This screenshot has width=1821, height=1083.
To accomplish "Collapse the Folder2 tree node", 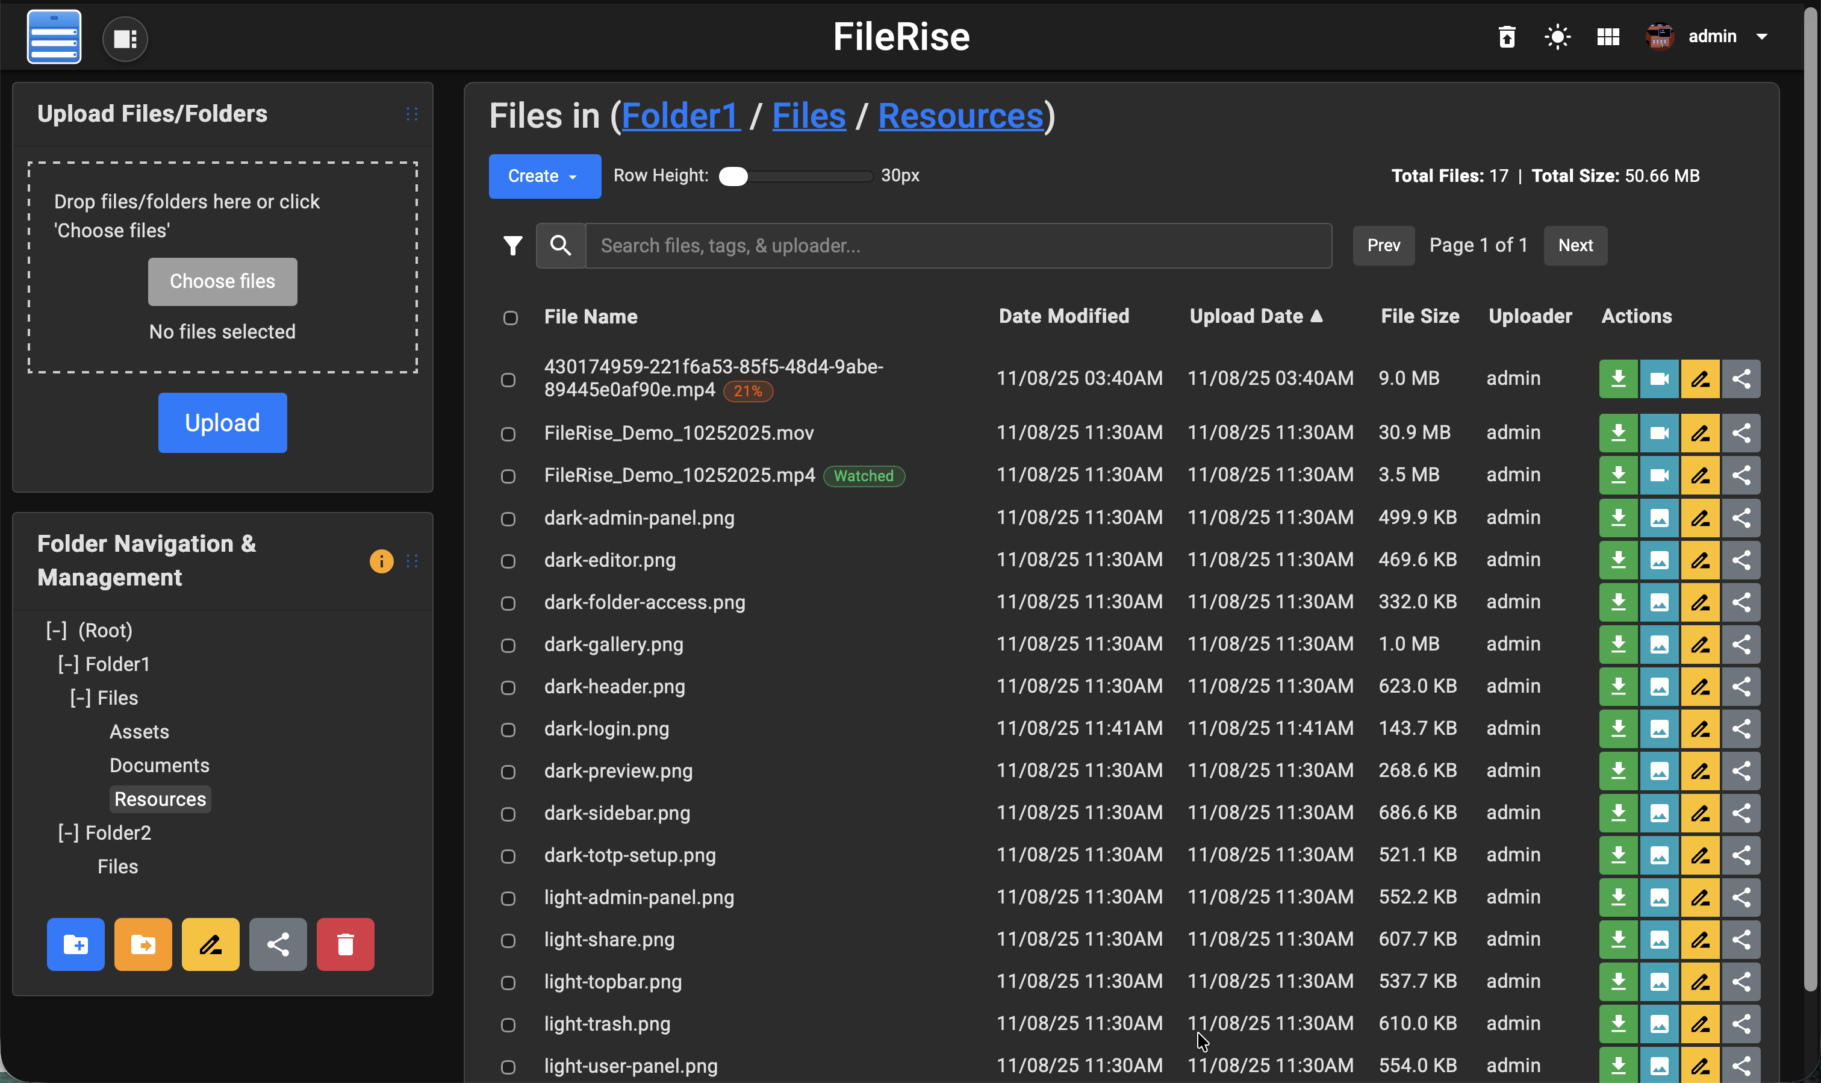I will coord(68,832).
